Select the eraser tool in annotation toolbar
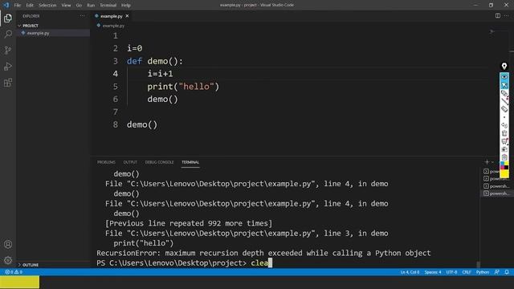The image size is (514, 289). (504, 109)
